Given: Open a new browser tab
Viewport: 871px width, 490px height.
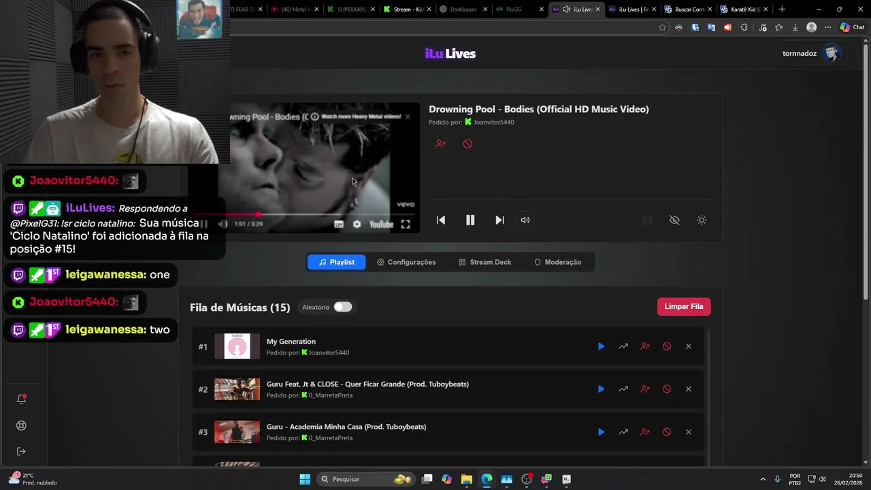Looking at the screenshot, I should tap(782, 10).
